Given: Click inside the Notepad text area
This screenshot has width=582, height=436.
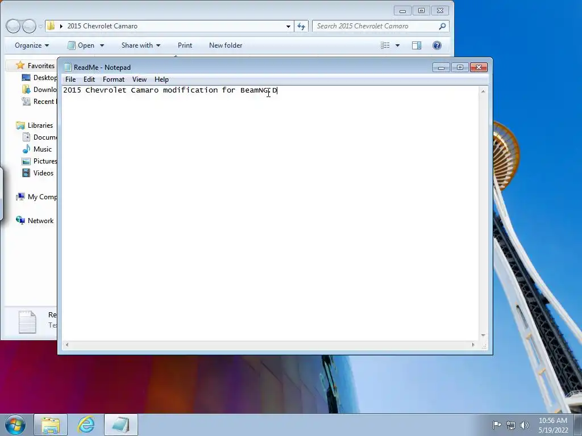Looking at the screenshot, I should [x=270, y=213].
